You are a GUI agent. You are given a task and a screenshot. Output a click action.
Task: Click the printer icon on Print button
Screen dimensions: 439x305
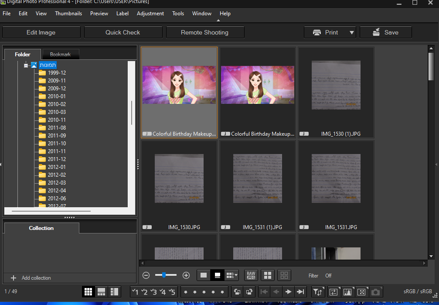pyautogui.click(x=316, y=33)
